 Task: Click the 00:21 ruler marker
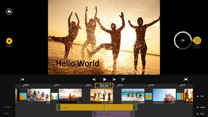[89, 85]
